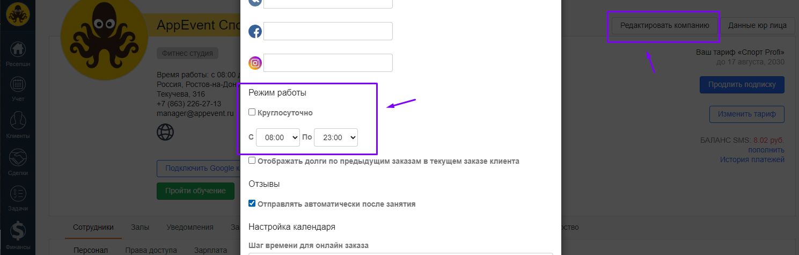Open the История платежей link
This screenshot has width=799, height=255.
coord(752,159)
